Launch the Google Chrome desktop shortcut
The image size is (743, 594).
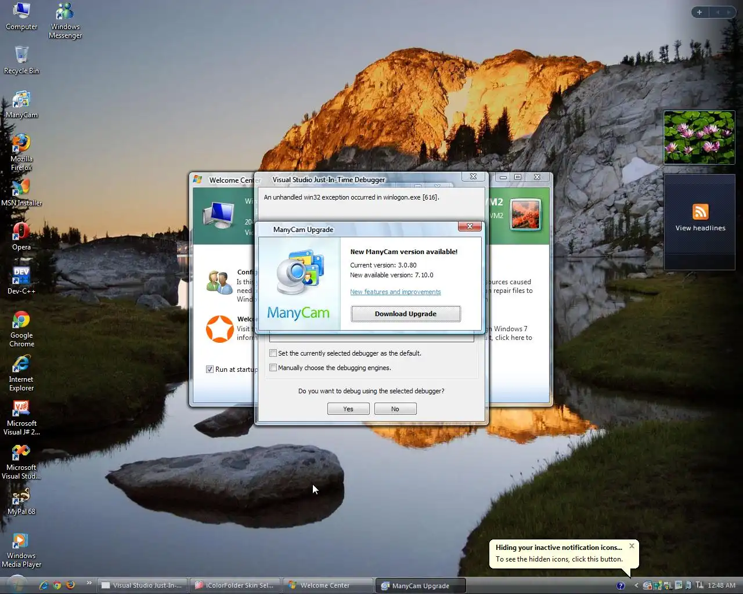click(x=21, y=329)
